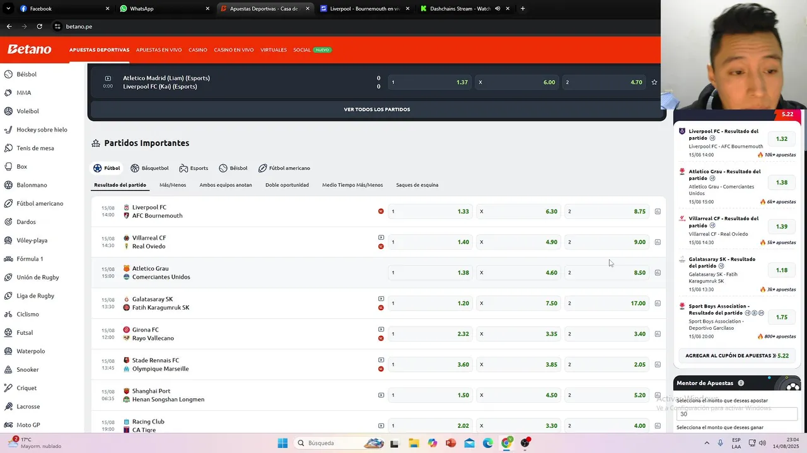Pick Rayo Vallecano win at 3.40
This screenshot has width=807, height=453.
tap(607, 334)
